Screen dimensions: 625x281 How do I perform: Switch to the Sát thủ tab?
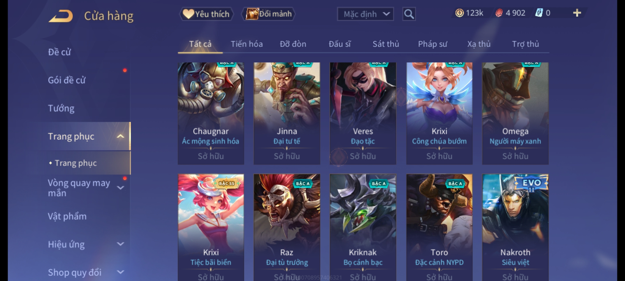[386, 44]
